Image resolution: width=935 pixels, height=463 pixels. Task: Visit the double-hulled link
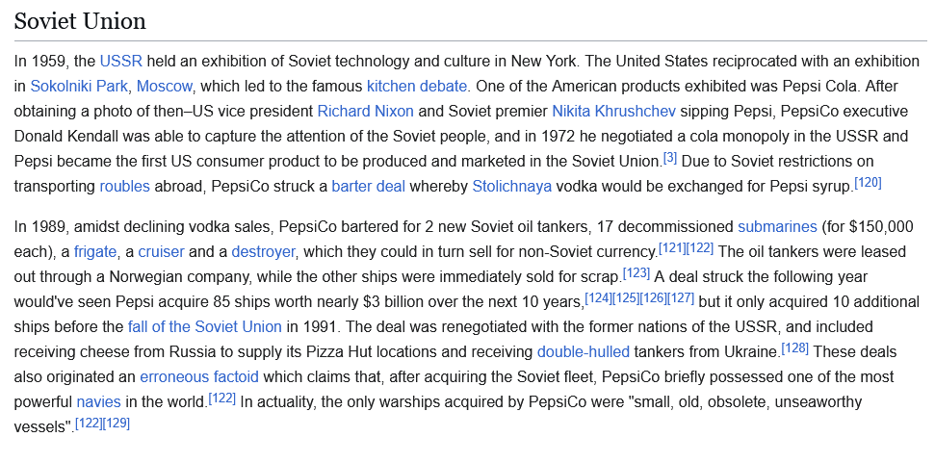[x=584, y=351]
